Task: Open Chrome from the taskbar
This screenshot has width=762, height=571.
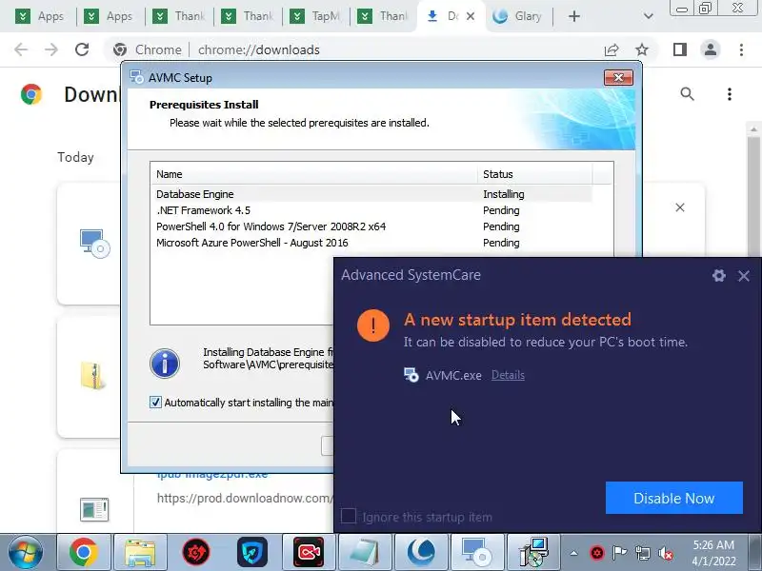Action: (x=84, y=552)
